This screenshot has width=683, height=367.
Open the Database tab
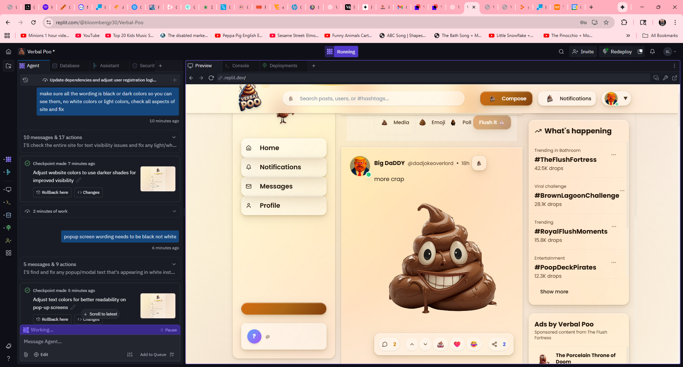[x=69, y=66]
